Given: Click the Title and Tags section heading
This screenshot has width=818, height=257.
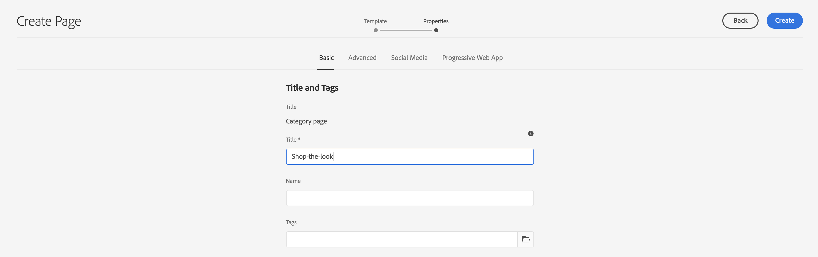Looking at the screenshot, I should [312, 88].
